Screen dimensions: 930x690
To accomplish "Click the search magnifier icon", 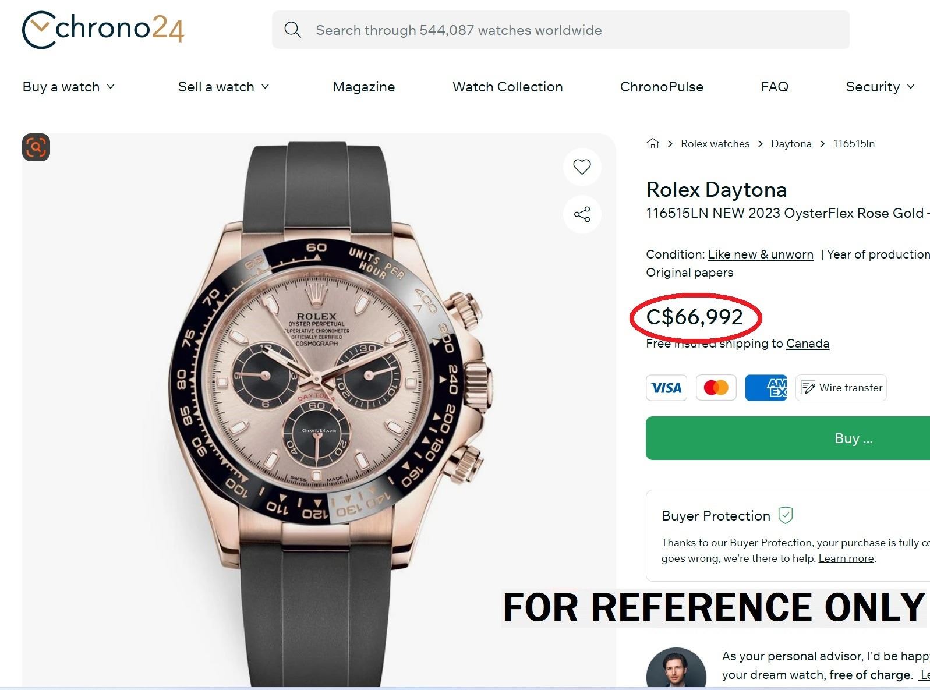I will coord(292,30).
